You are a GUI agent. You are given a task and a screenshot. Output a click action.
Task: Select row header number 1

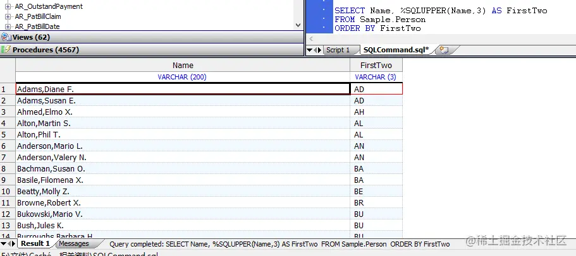point(8,90)
